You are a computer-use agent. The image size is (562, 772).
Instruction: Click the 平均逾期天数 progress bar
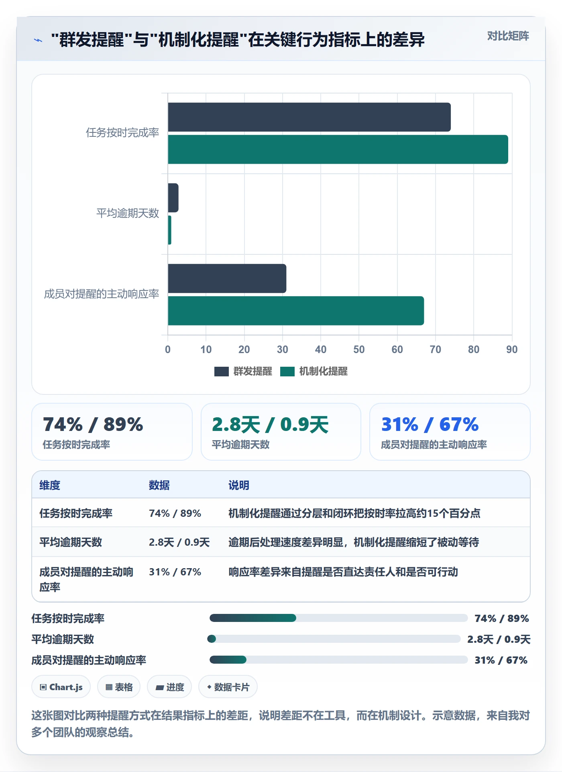click(334, 639)
